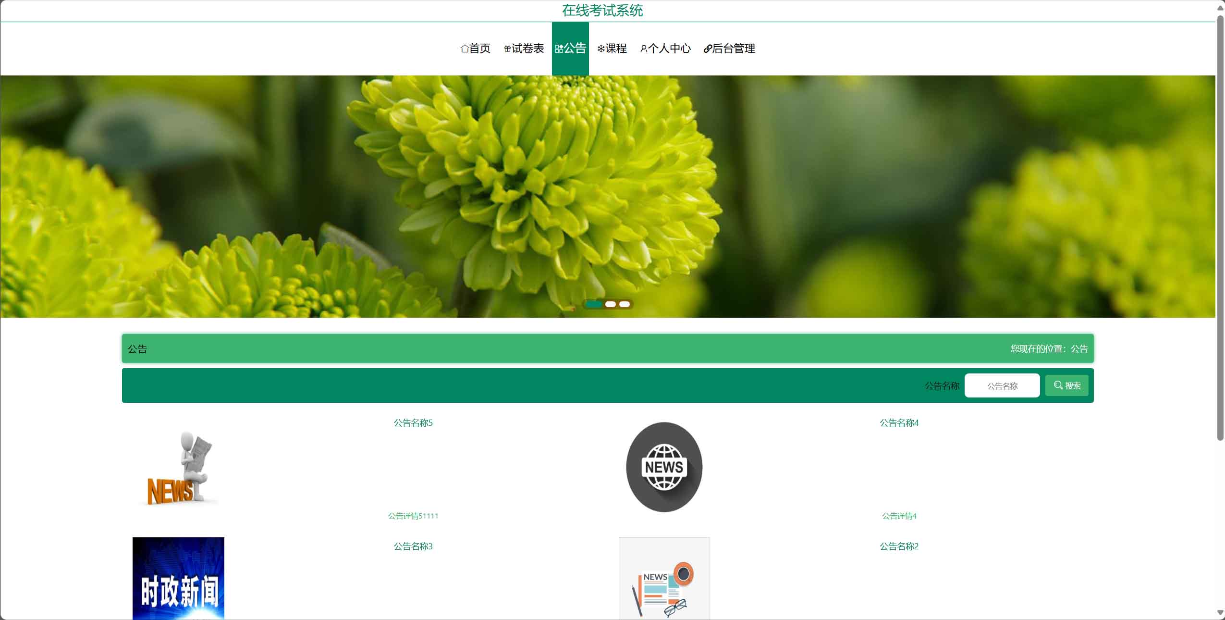Select the active 公告 nav tab

[x=570, y=49]
